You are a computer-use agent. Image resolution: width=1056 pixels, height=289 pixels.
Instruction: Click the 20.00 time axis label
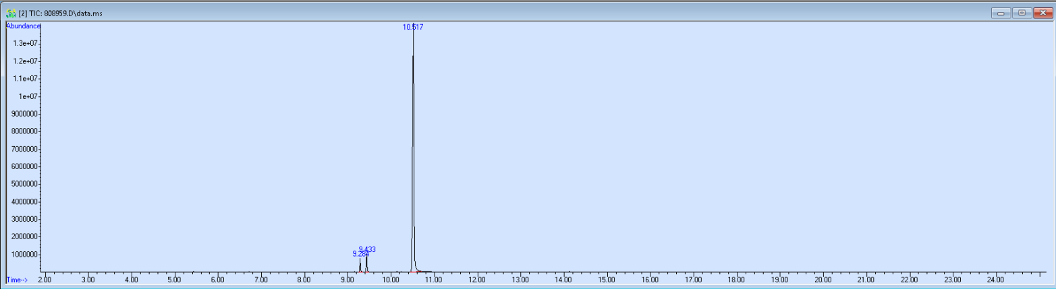[823, 279]
